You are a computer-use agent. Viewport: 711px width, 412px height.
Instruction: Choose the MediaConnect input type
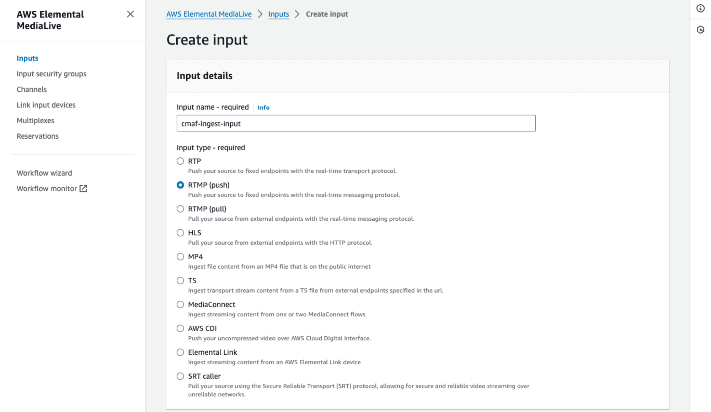180,305
